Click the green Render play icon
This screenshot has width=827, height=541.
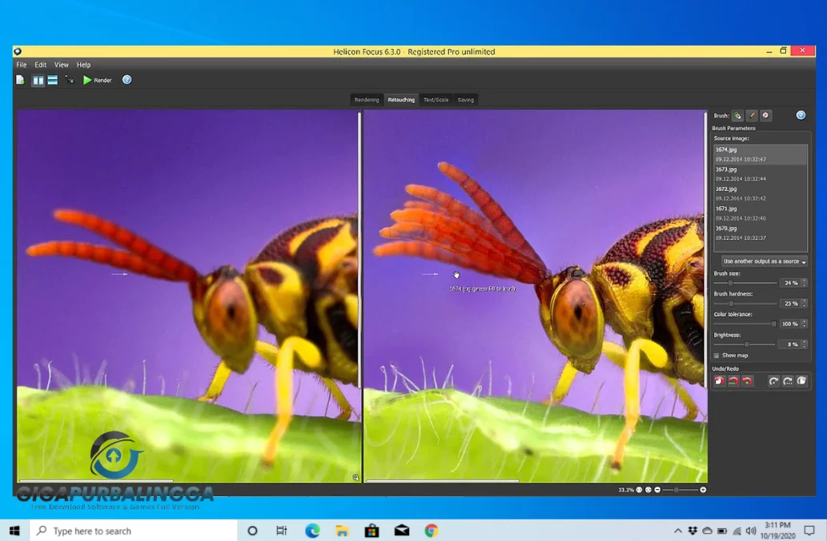pyautogui.click(x=88, y=80)
